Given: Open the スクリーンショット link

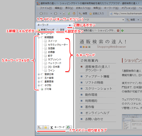Looking at the screenshot, I should 99,89.
